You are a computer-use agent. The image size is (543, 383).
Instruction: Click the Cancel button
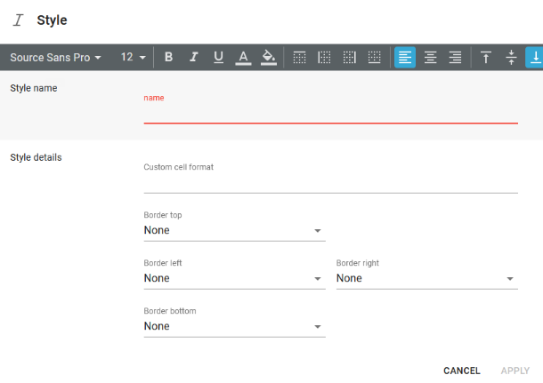pos(462,371)
